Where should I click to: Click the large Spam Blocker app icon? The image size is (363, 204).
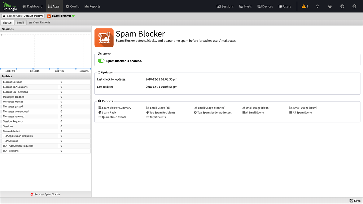point(104,38)
